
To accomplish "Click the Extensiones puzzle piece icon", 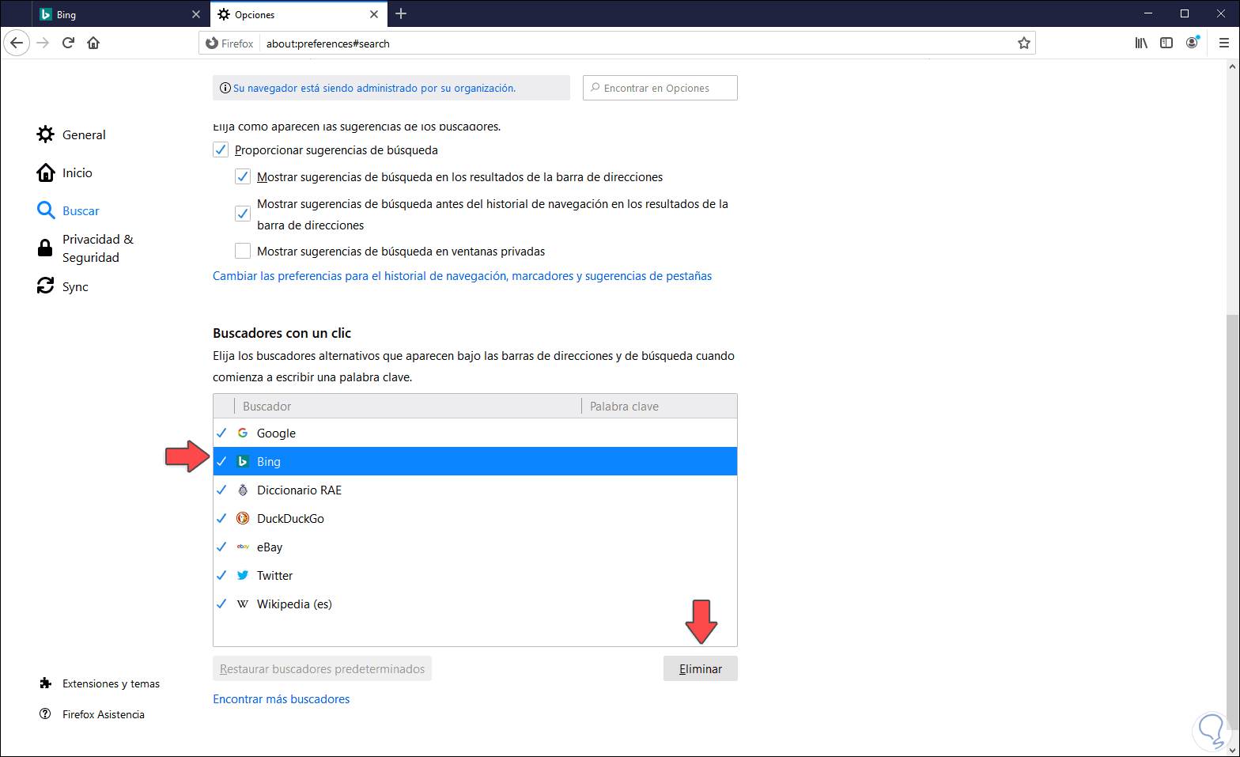I will pos(45,683).
